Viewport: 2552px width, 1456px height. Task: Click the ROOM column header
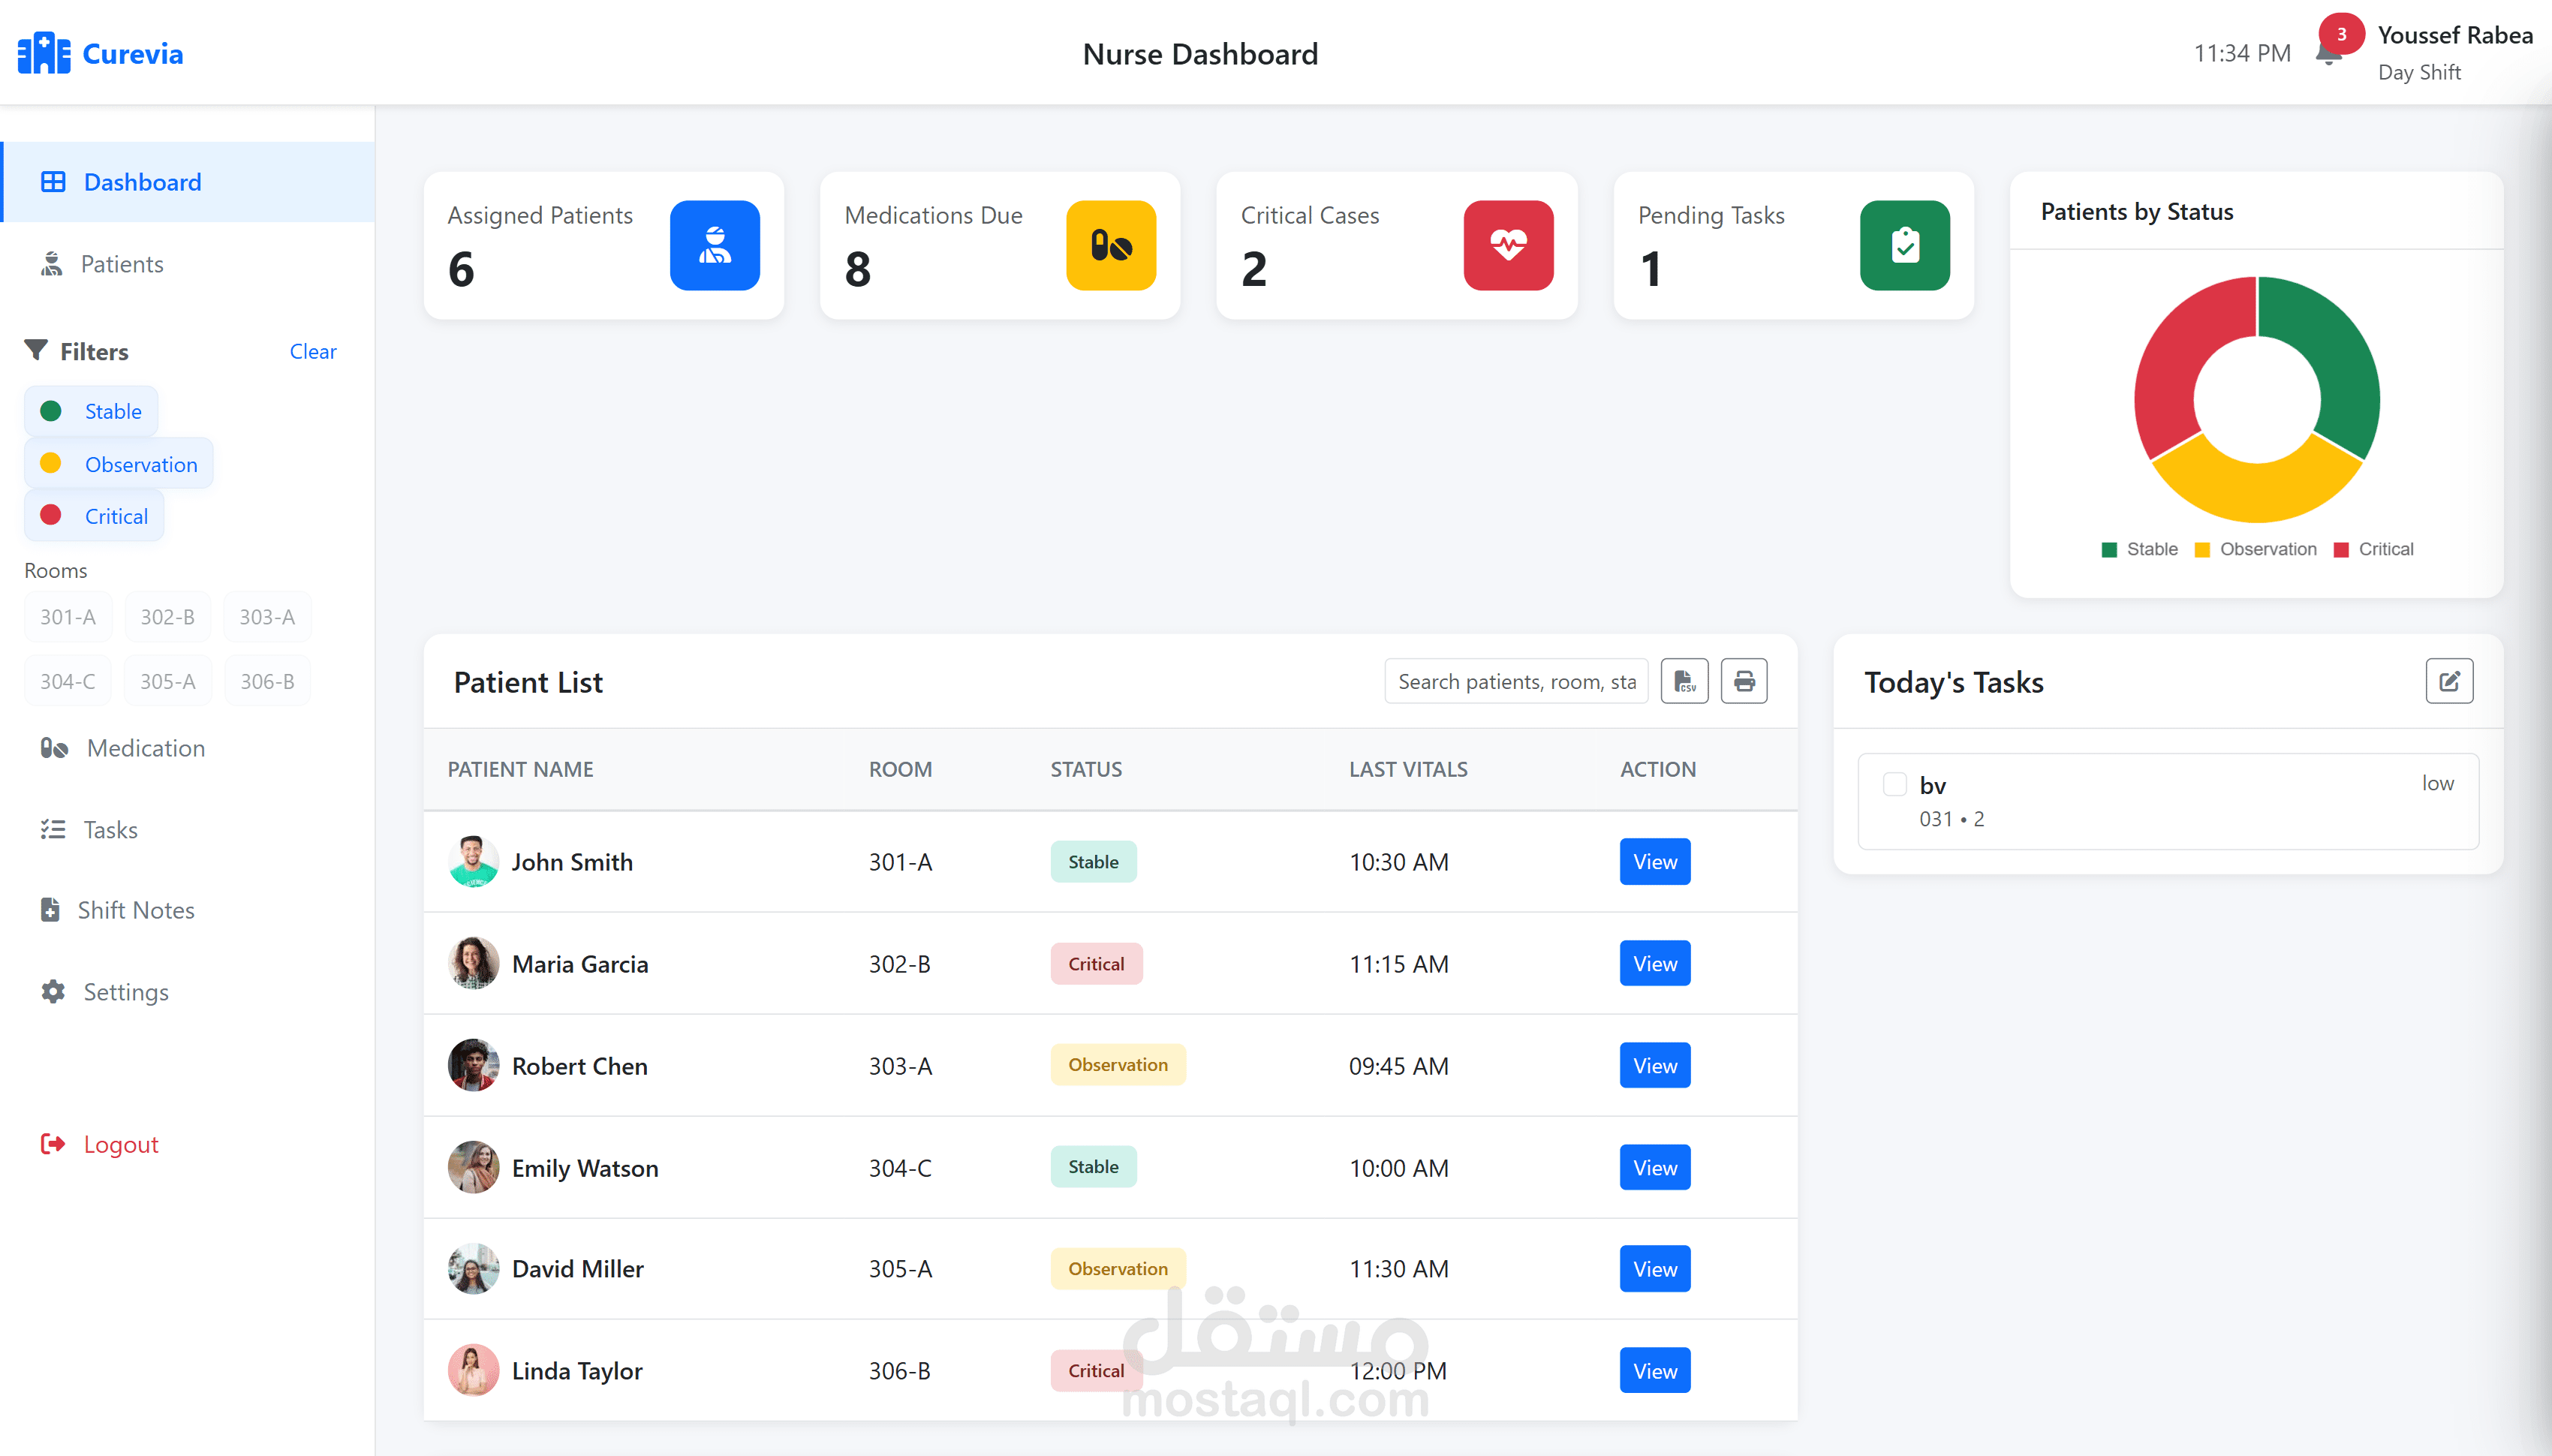[900, 769]
